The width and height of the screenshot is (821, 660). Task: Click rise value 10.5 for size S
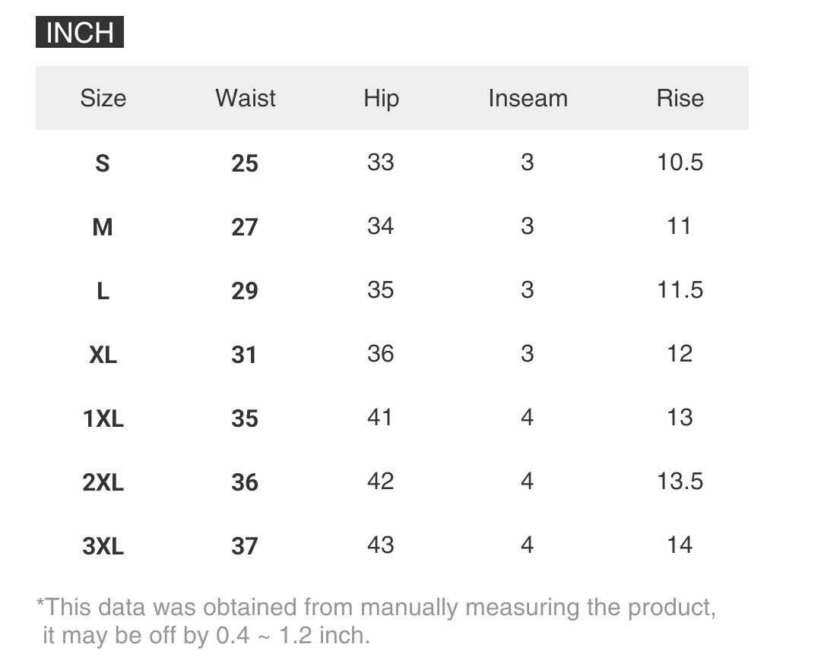point(680,162)
